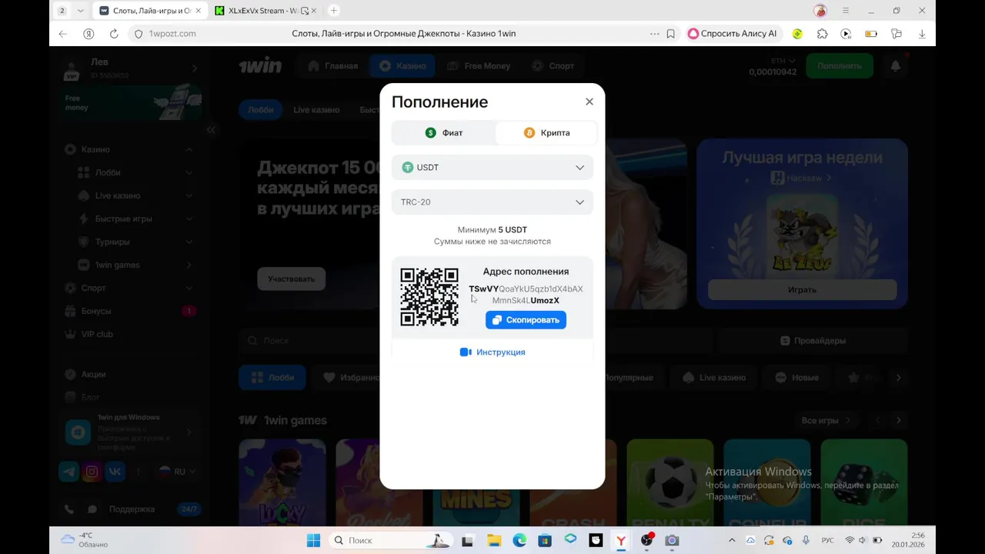This screenshot has height=554, width=985.
Task: Open a new browser tab with plus
Action: pyautogui.click(x=333, y=11)
